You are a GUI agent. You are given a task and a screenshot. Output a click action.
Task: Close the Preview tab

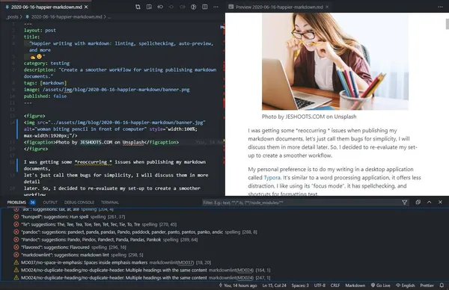327,7
